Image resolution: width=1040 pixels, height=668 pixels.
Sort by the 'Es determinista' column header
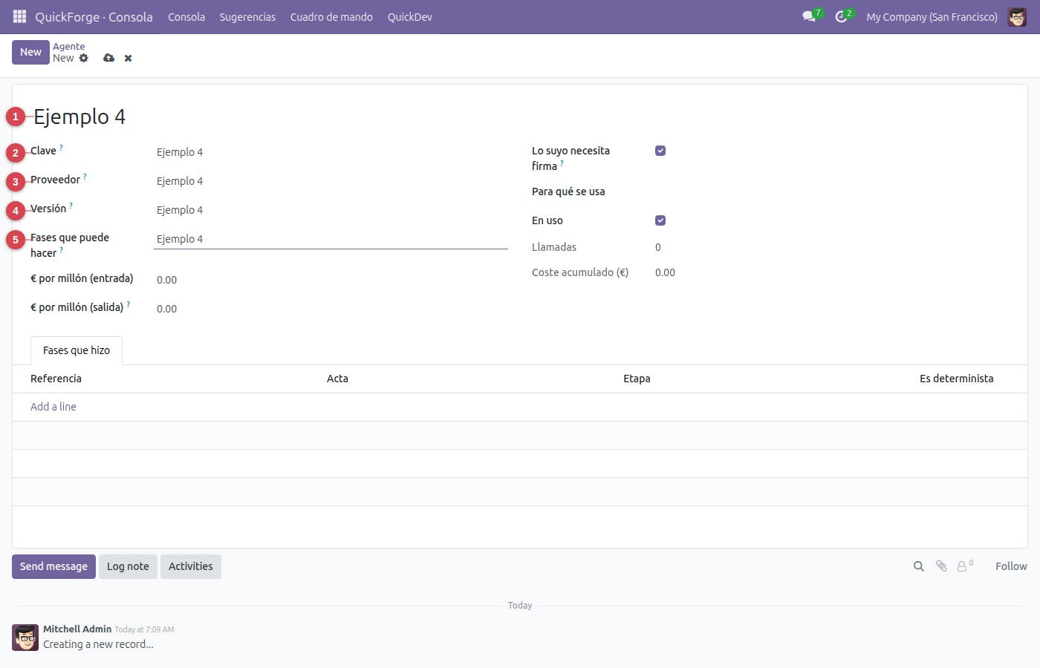coord(956,379)
